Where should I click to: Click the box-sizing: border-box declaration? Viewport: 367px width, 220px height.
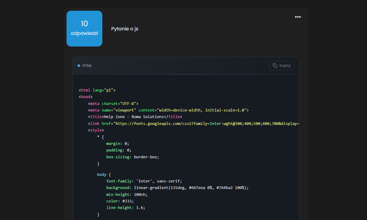click(133, 157)
